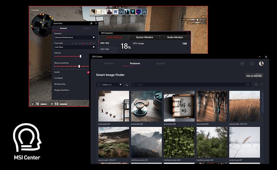277x170 pixels.
Task: Click the amorecafe_001 file name
Action: pyautogui.click(x=104, y=124)
